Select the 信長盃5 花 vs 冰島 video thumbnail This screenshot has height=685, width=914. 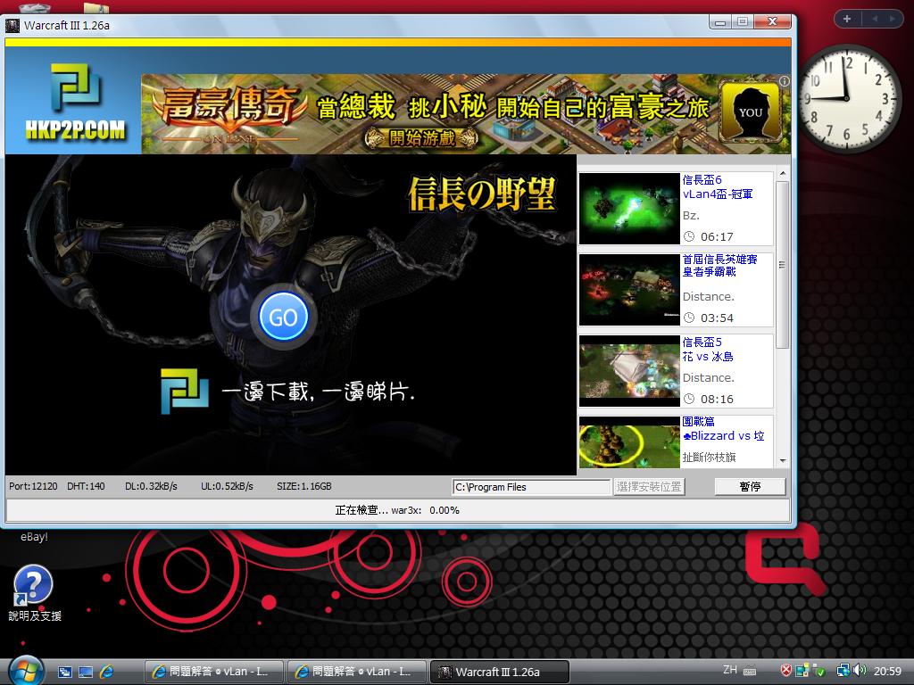click(x=628, y=370)
